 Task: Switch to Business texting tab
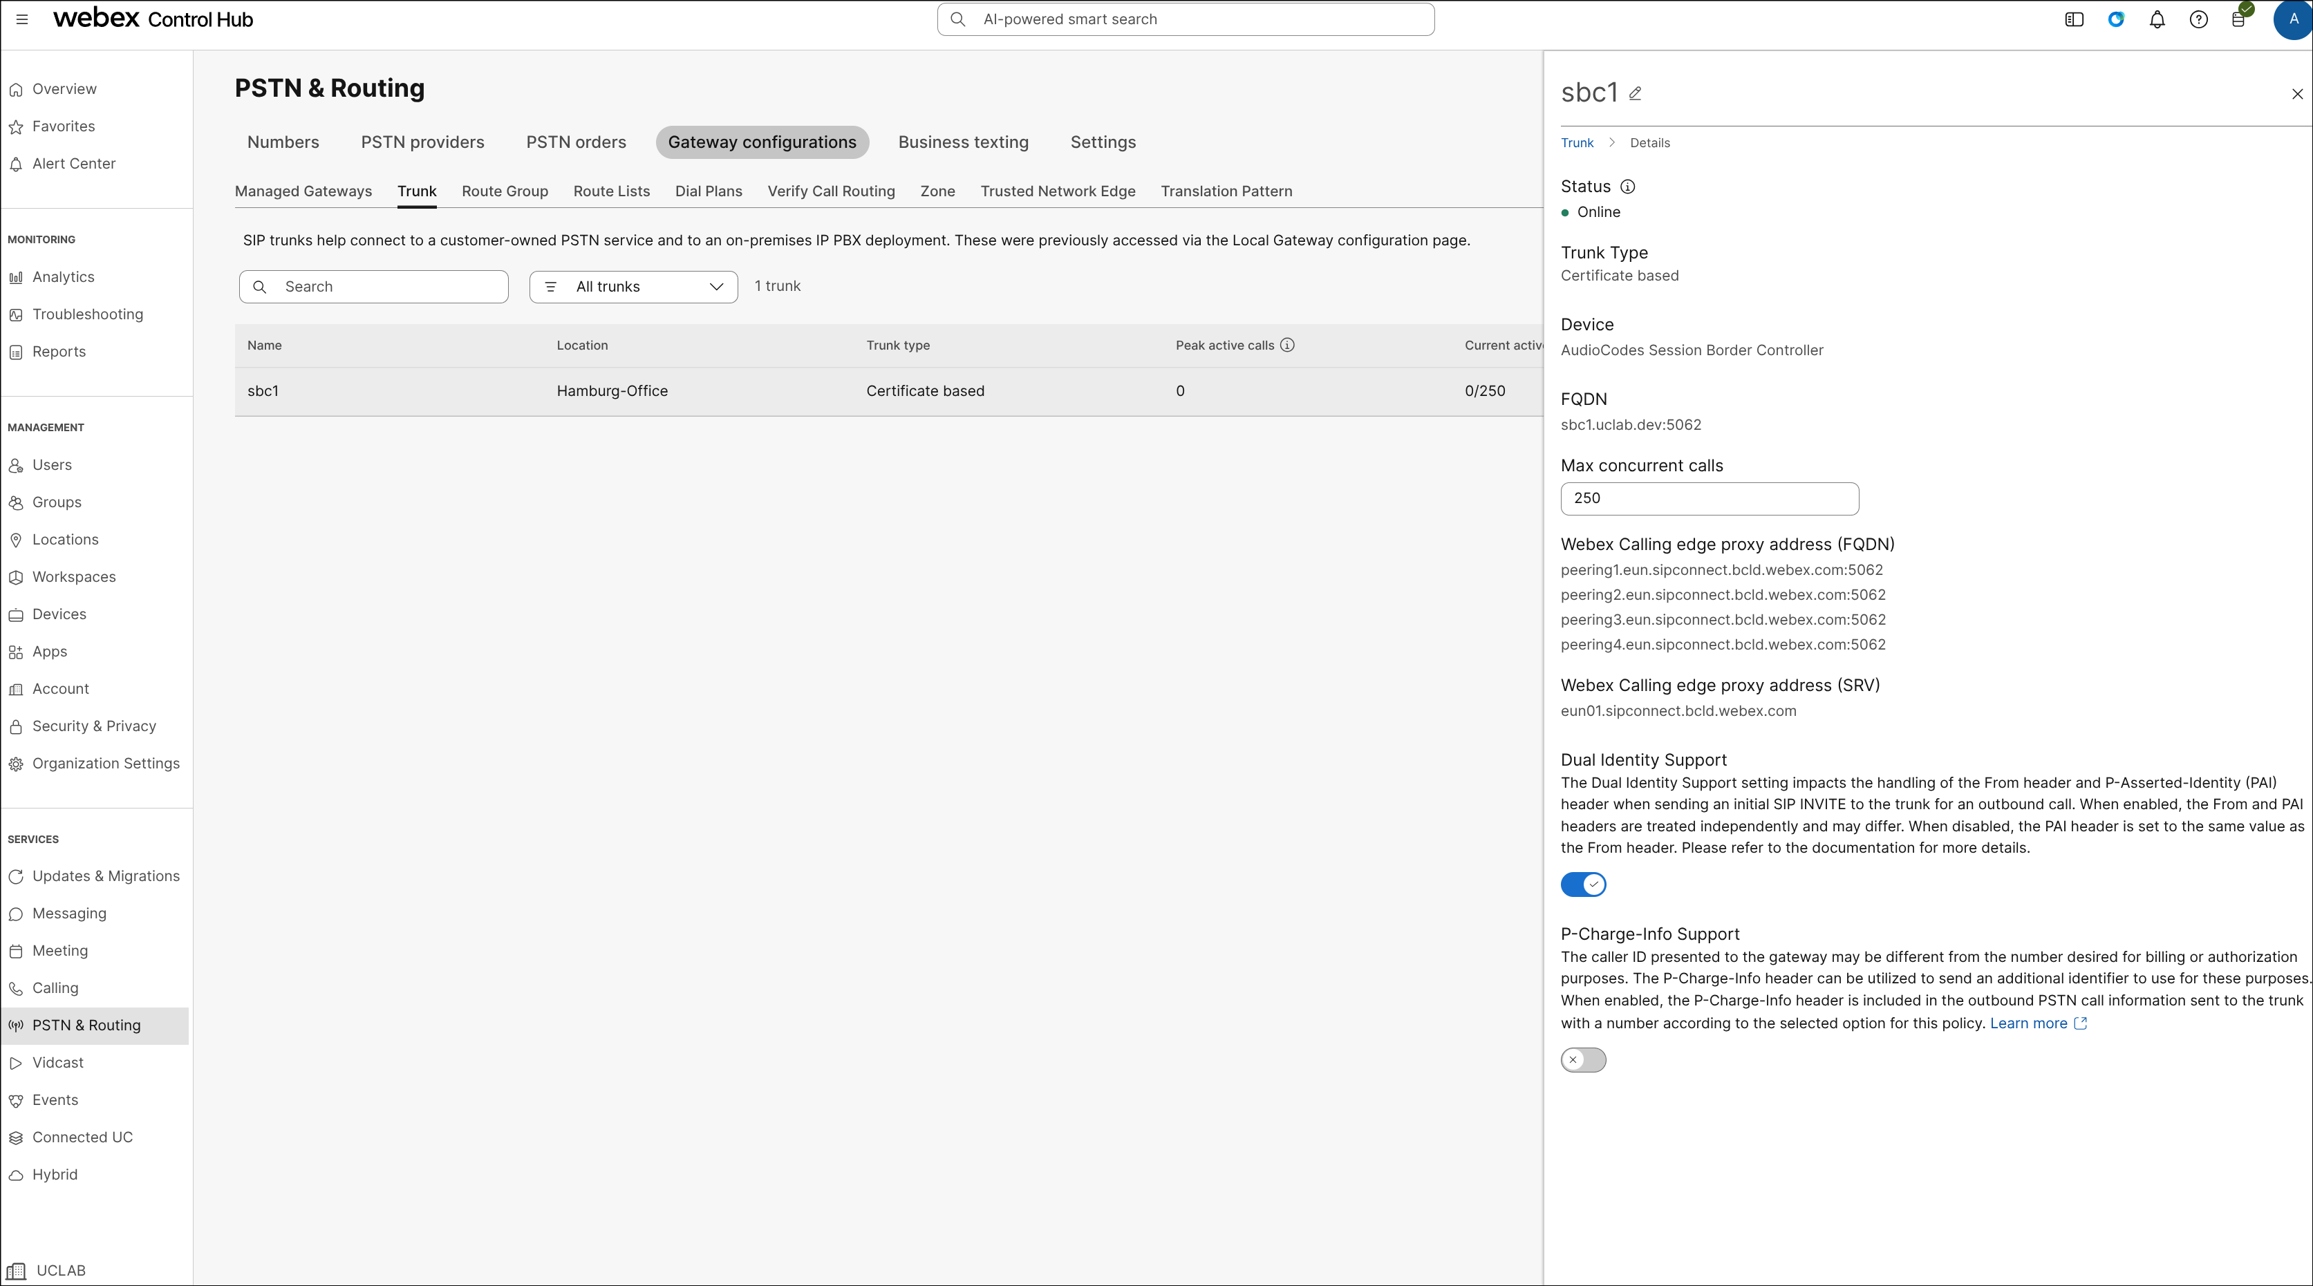962,142
